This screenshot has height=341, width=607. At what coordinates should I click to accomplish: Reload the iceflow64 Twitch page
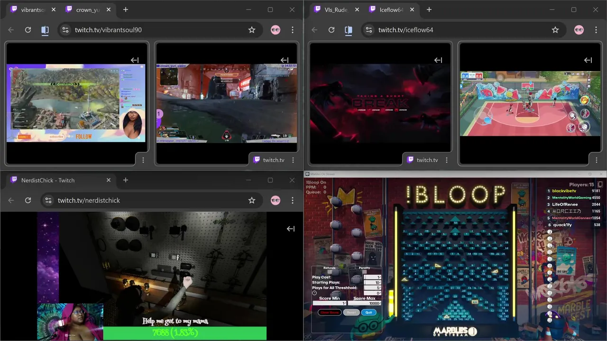(331, 30)
